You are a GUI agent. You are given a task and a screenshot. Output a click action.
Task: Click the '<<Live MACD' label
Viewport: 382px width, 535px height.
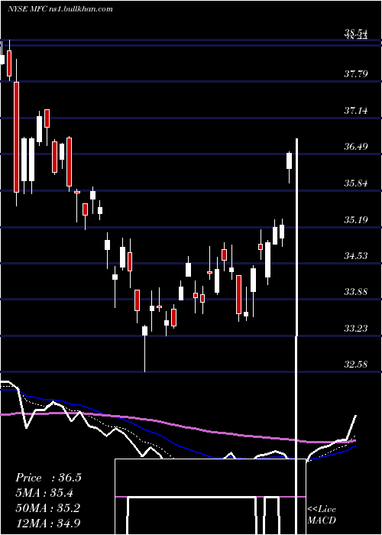[322, 514]
